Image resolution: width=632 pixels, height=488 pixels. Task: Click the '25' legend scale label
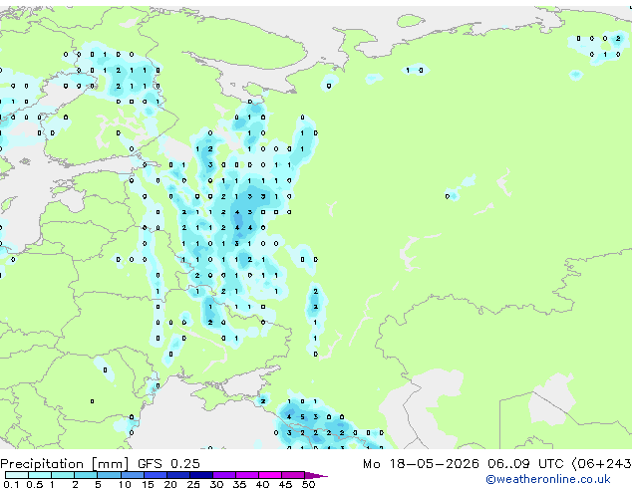[x=193, y=484]
